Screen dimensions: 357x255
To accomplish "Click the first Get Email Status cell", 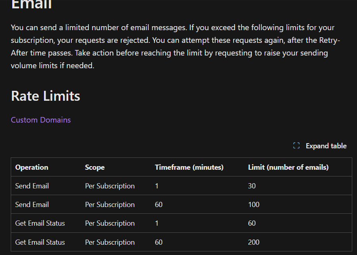I will point(40,223).
